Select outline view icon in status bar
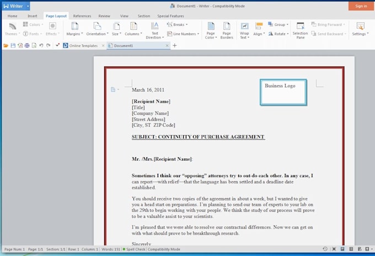This screenshot has width=375, height=256. pos(351,249)
